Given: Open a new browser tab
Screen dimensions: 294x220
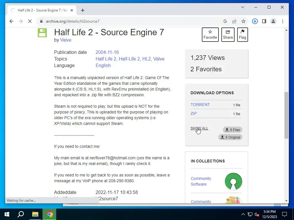Looking at the screenshot, I should [83, 10].
